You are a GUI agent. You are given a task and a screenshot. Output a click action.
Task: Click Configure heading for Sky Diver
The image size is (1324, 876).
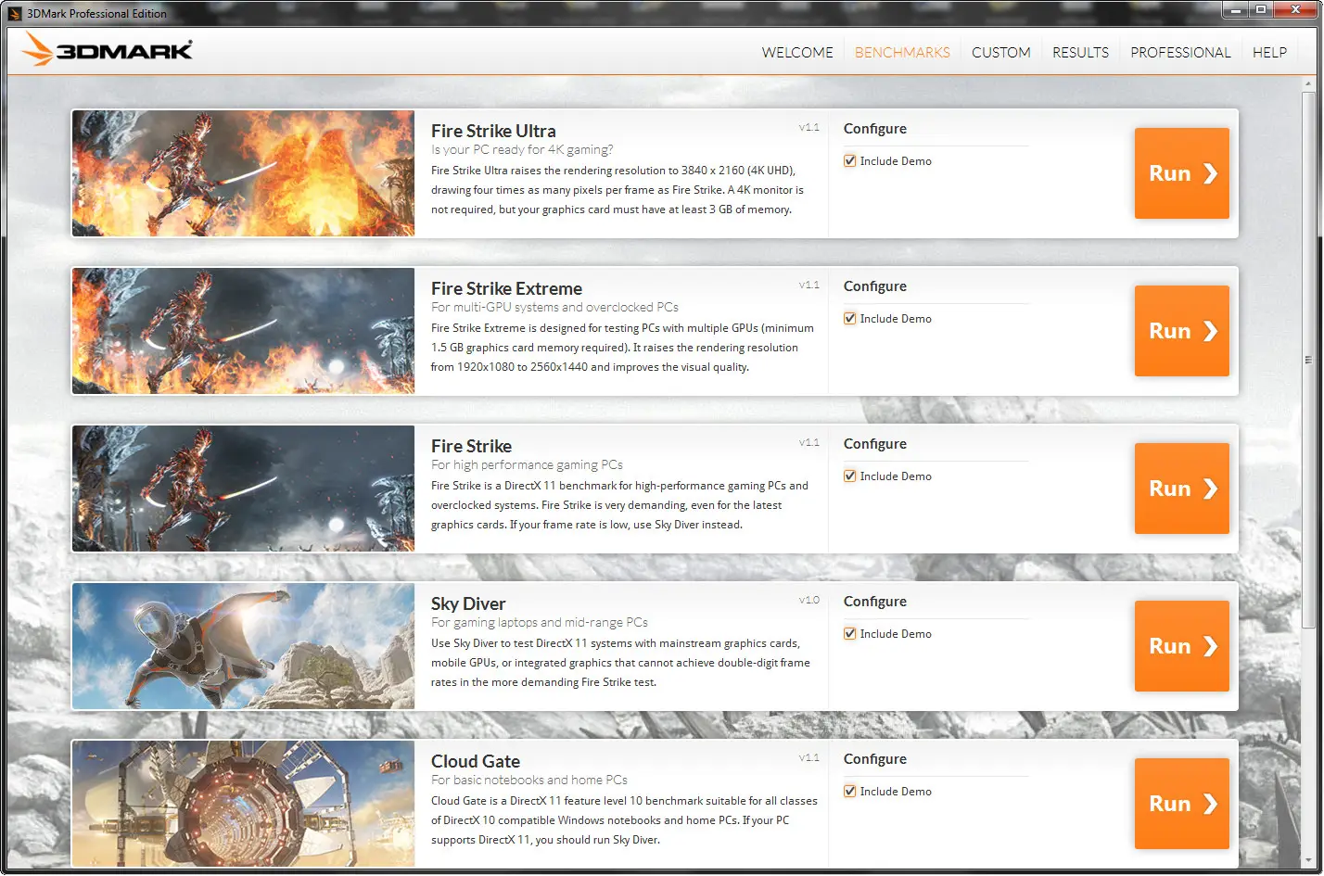[x=875, y=602]
